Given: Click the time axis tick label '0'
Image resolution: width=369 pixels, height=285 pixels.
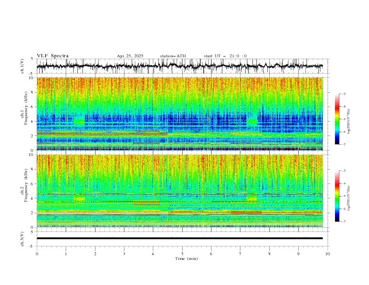Looking at the screenshot, I should click(37, 254).
